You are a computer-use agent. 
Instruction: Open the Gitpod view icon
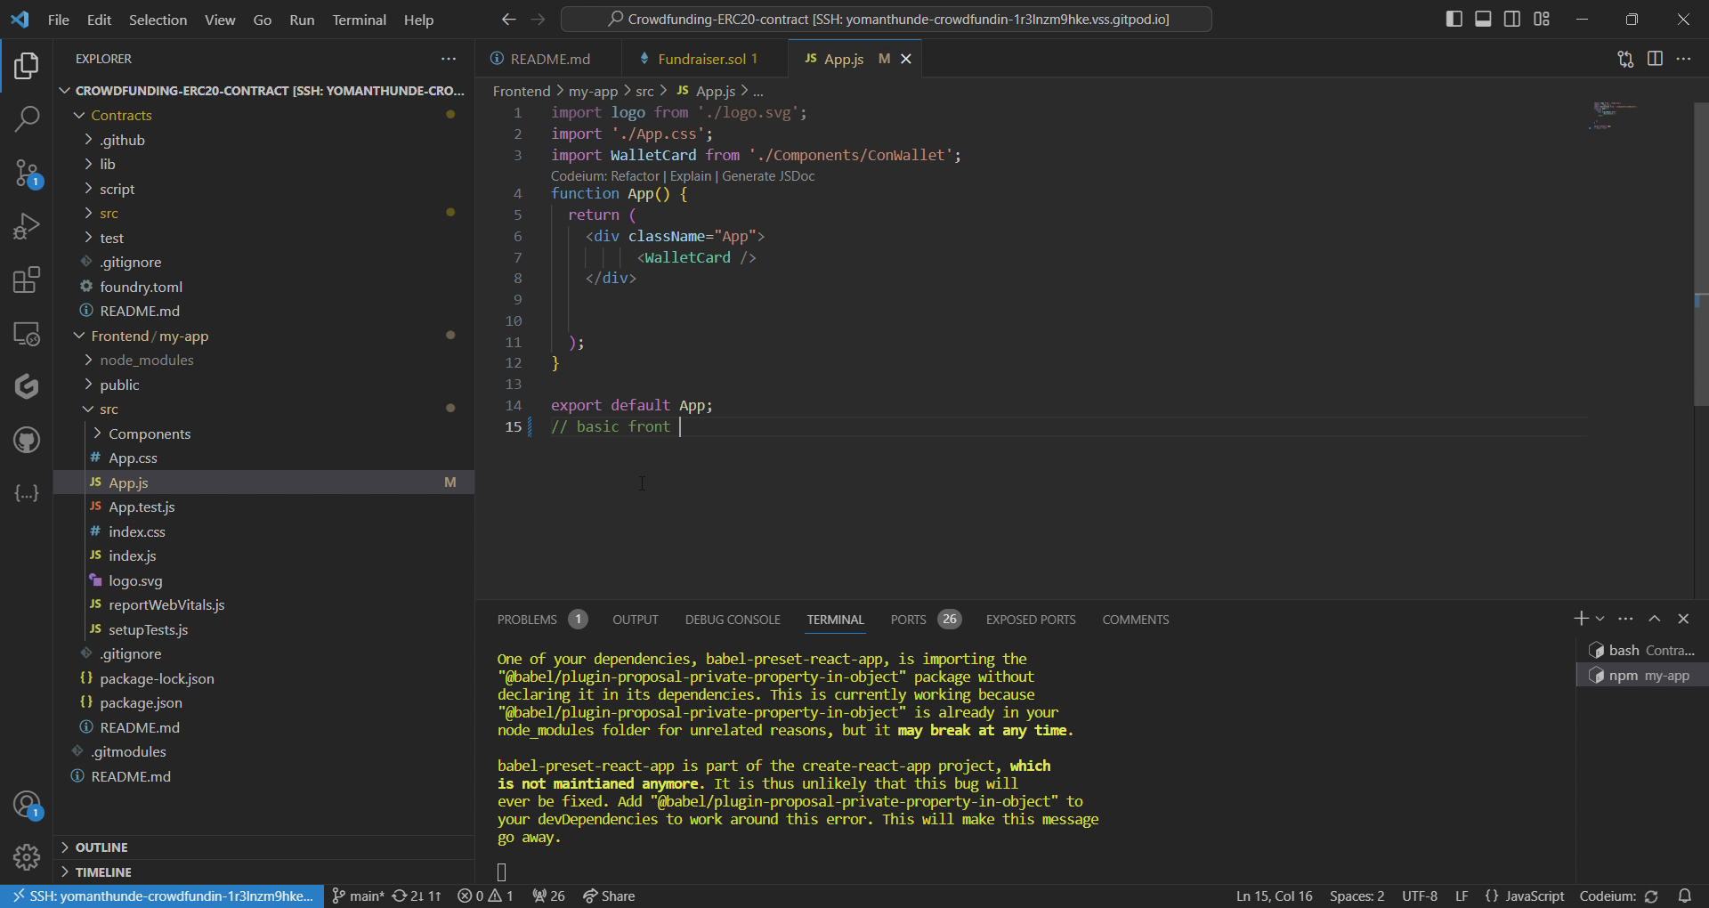27,386
